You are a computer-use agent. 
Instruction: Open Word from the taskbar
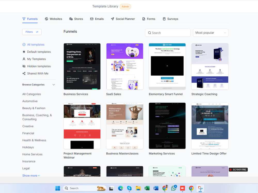point(156,188)
